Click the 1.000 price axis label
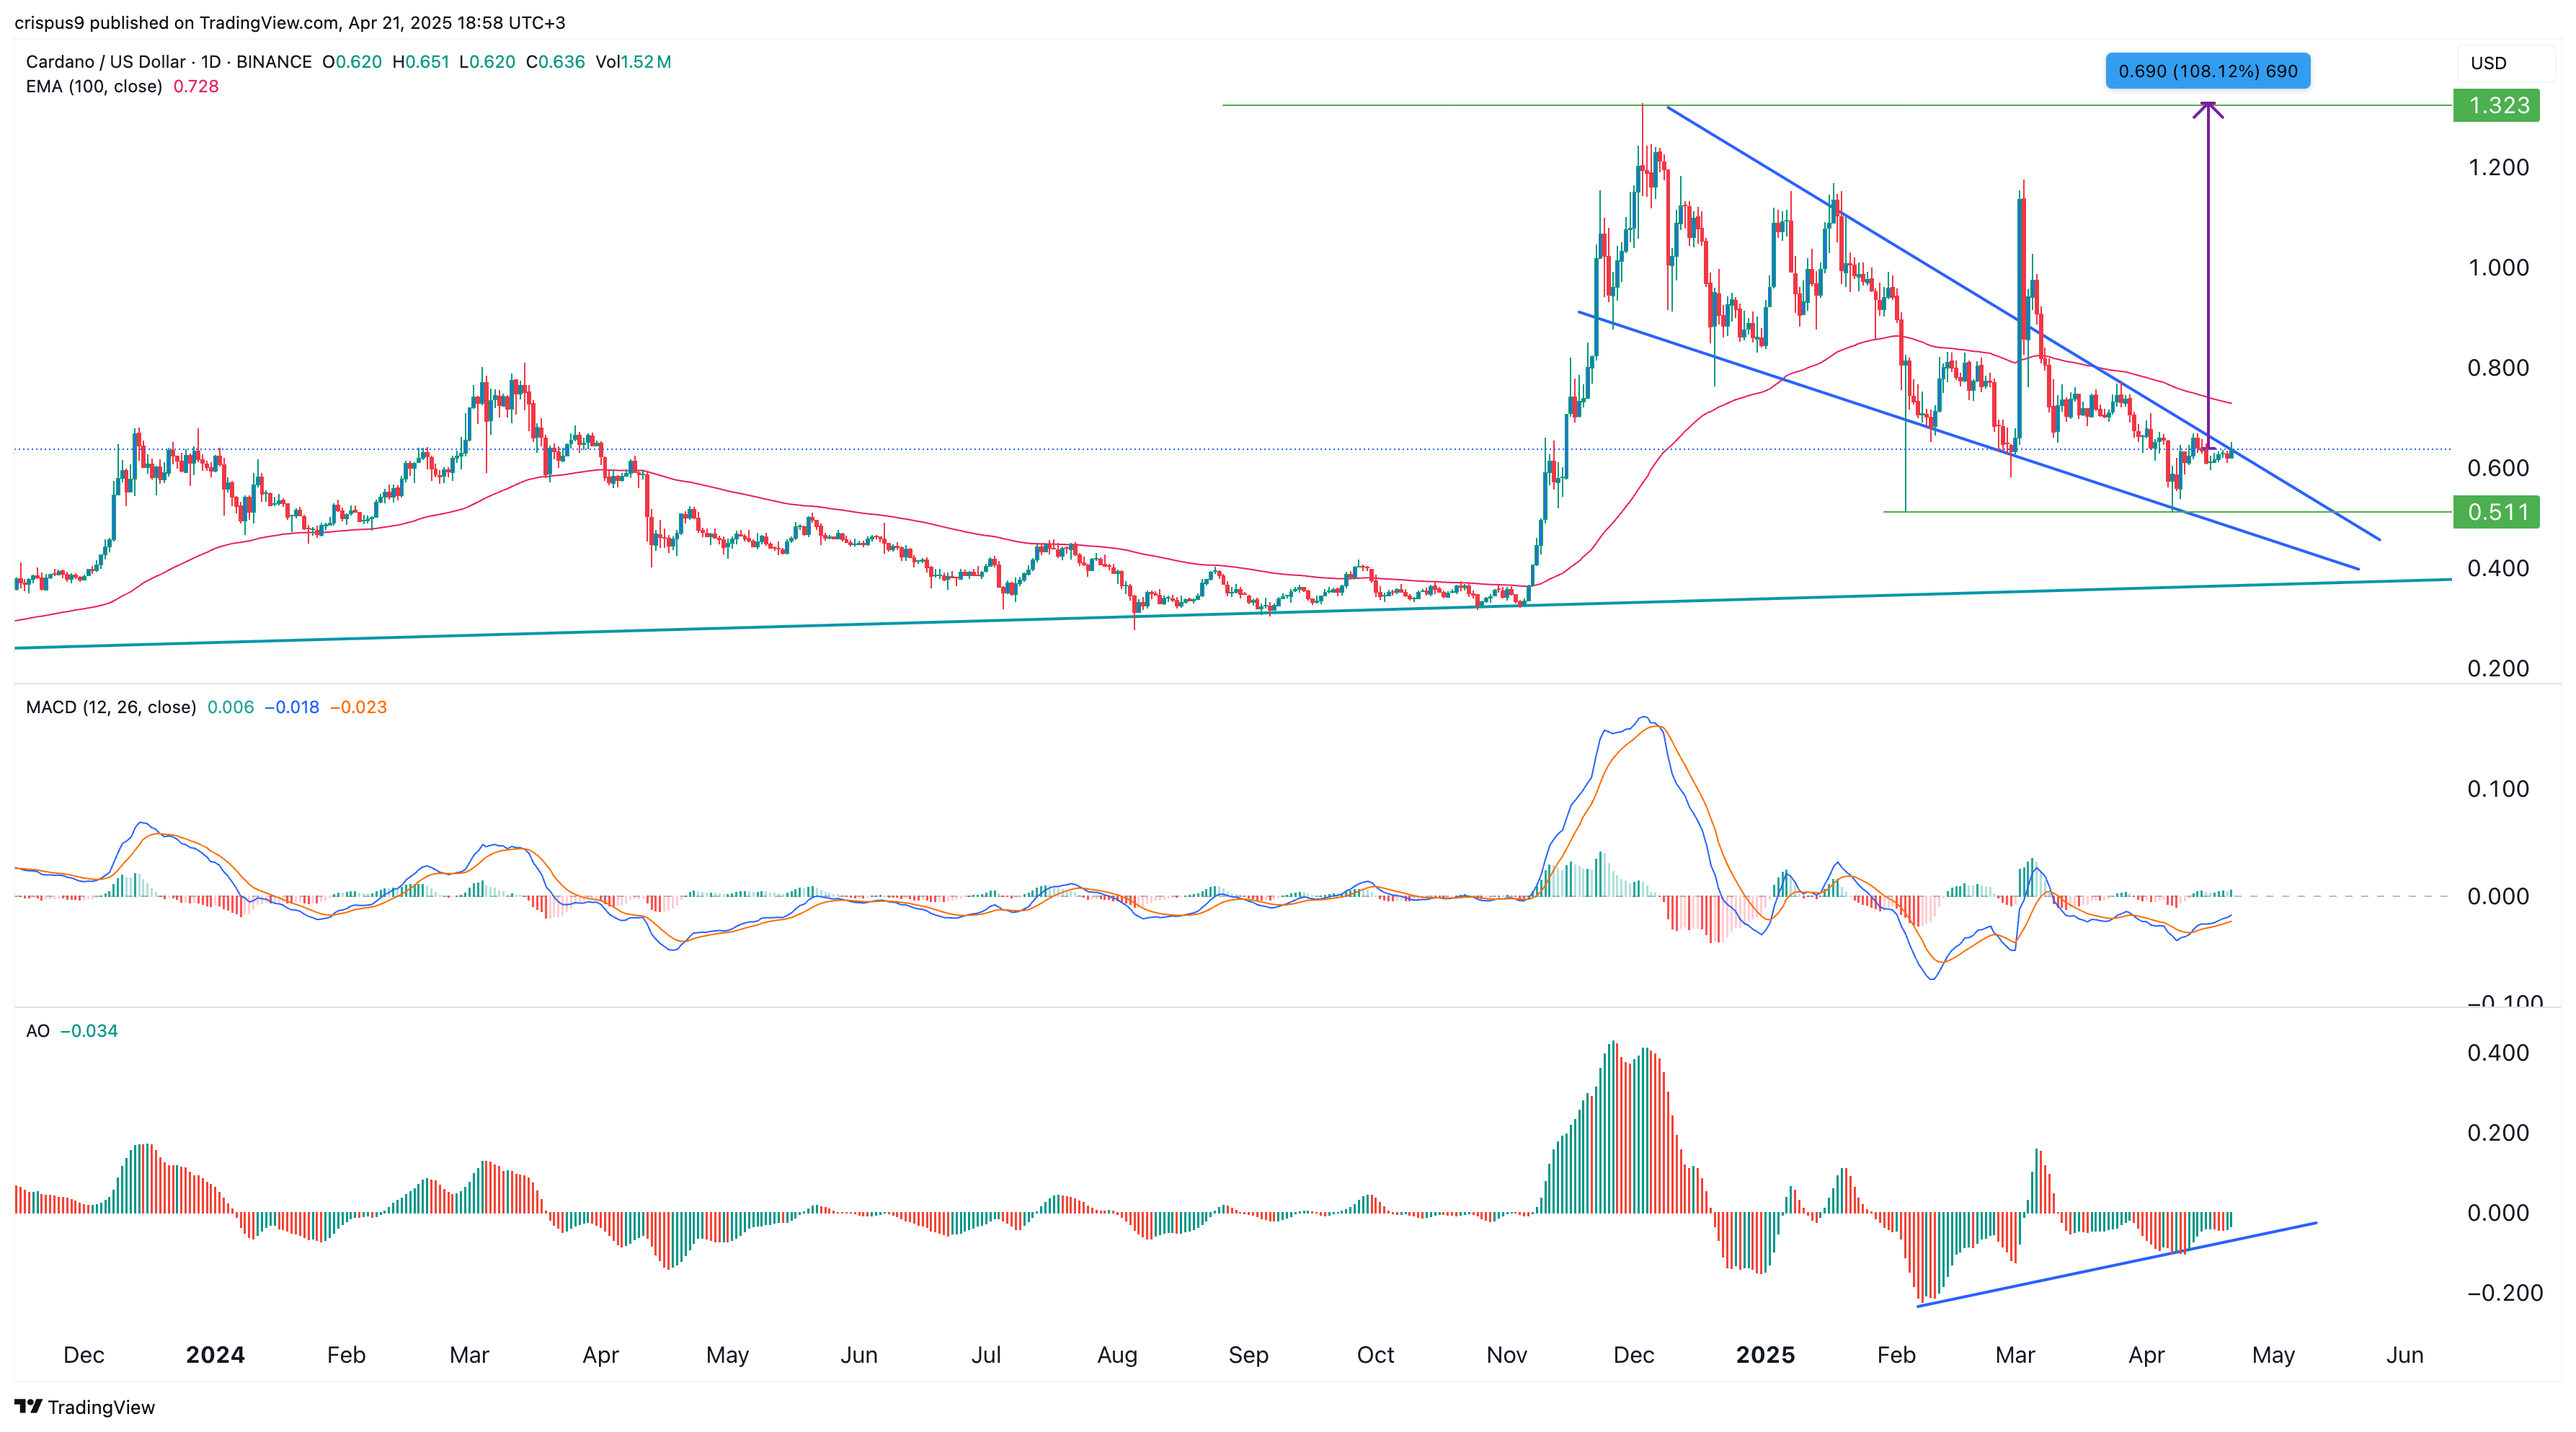Image resolution: width=2576 pixels, height=1432 pixels. (x=2498, y=268)
